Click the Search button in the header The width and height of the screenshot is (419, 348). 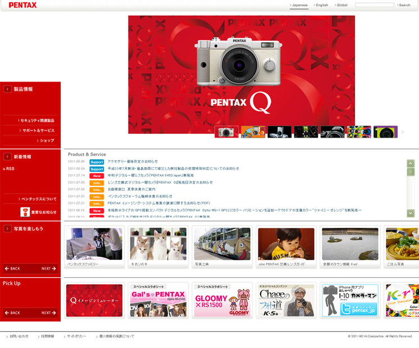[x=404, y=5]
